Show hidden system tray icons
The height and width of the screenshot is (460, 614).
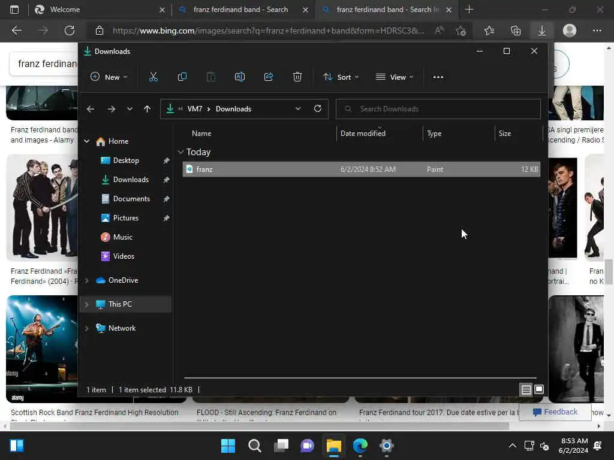pyautogui.click(x=512, y=446)
